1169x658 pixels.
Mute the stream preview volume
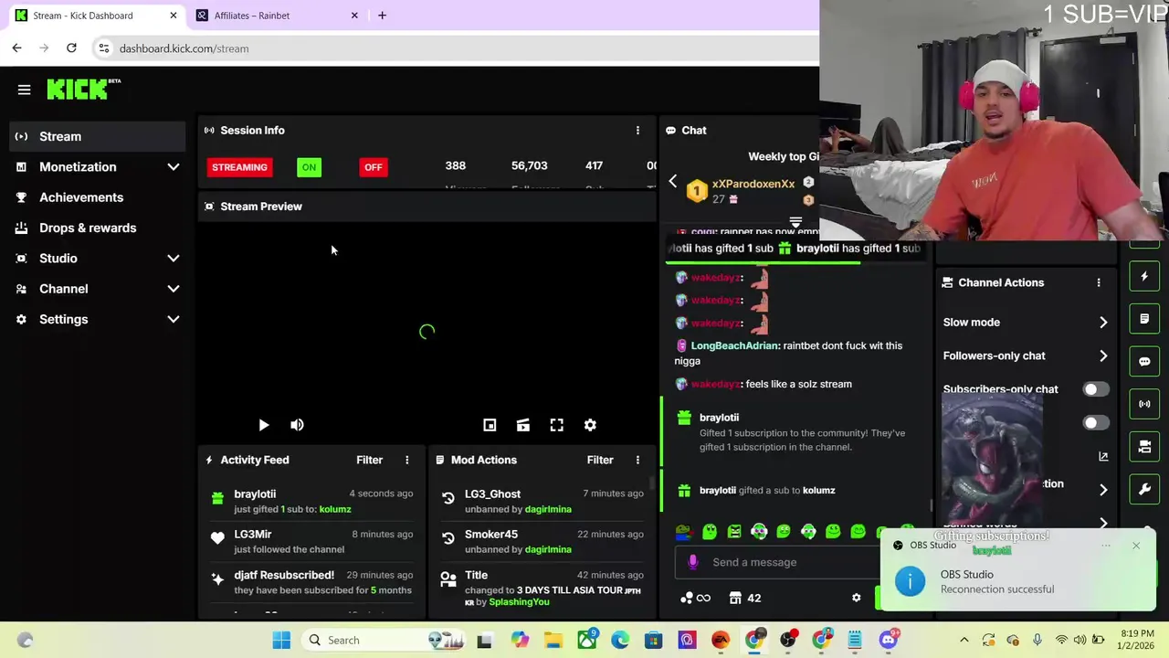(297, 425)
